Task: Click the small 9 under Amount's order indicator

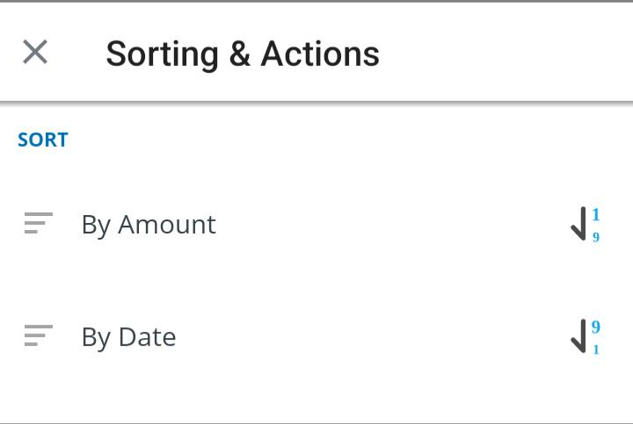Action: tap(596, 238)
